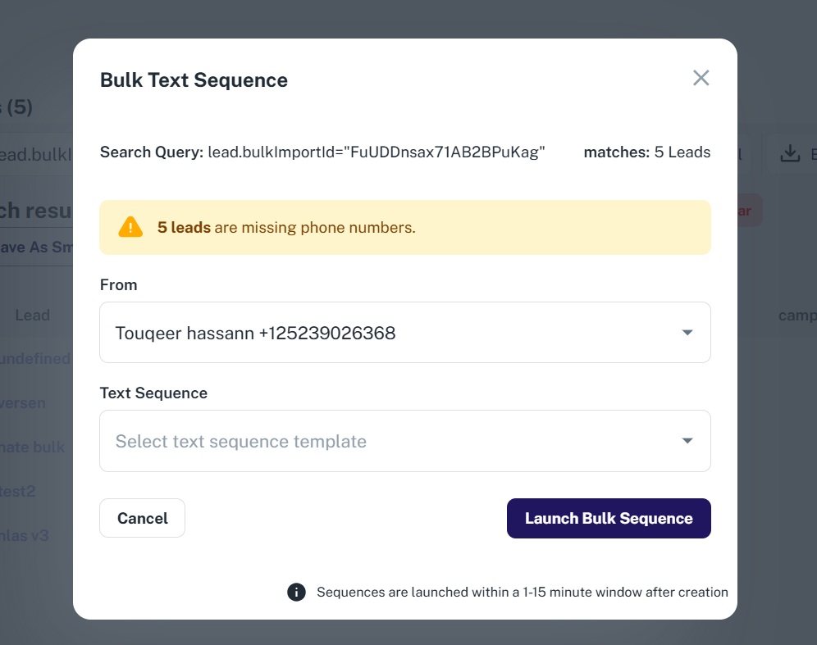
Task: Expand the From dropdown arrow
Action: [x=687, y=333]
